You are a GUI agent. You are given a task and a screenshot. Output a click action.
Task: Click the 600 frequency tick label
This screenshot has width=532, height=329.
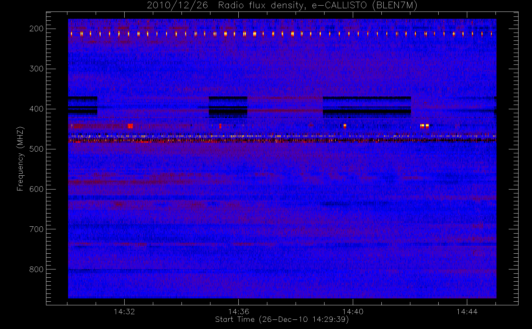point(36,189)
